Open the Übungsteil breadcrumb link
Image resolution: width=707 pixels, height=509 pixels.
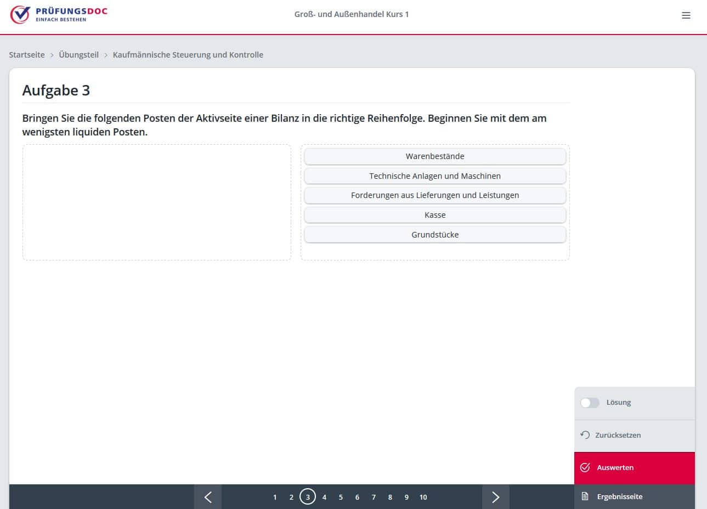78,55
